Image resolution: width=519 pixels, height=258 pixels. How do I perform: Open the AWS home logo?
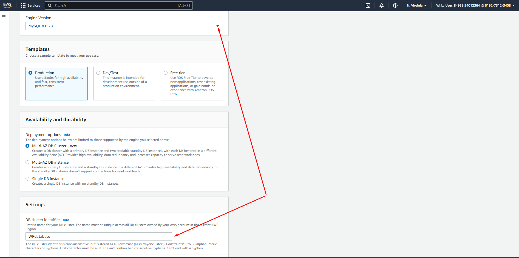point(7,5)
